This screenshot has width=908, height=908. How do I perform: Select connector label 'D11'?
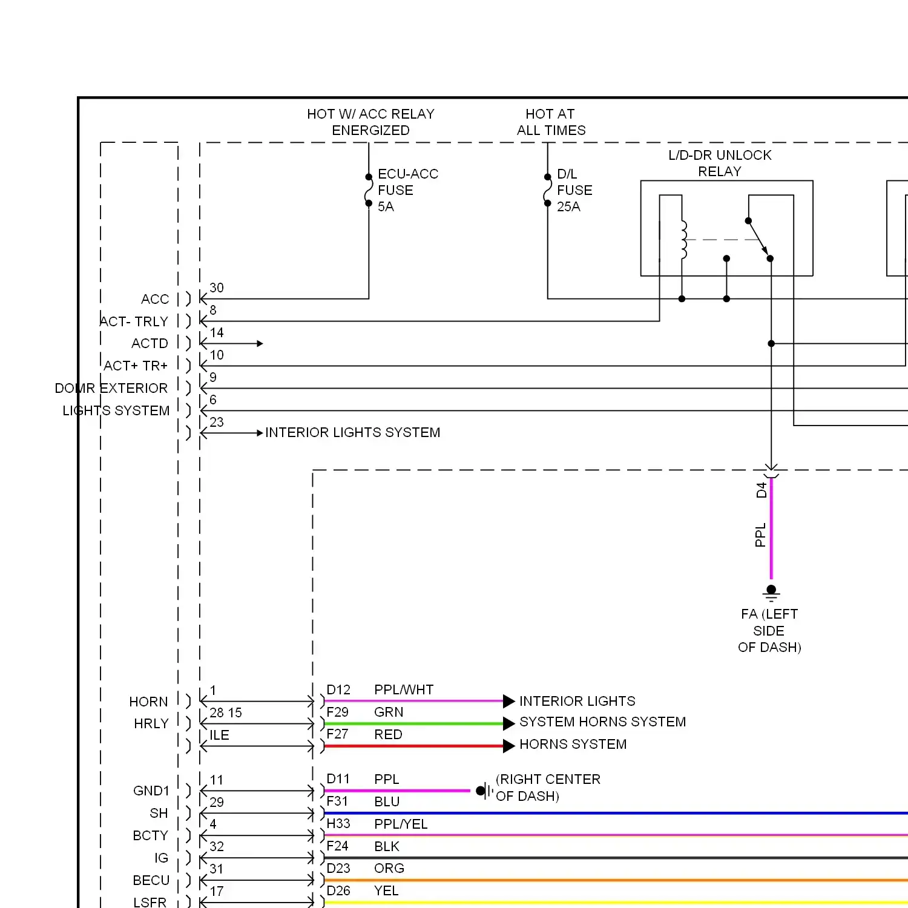(x=338, y=779)
